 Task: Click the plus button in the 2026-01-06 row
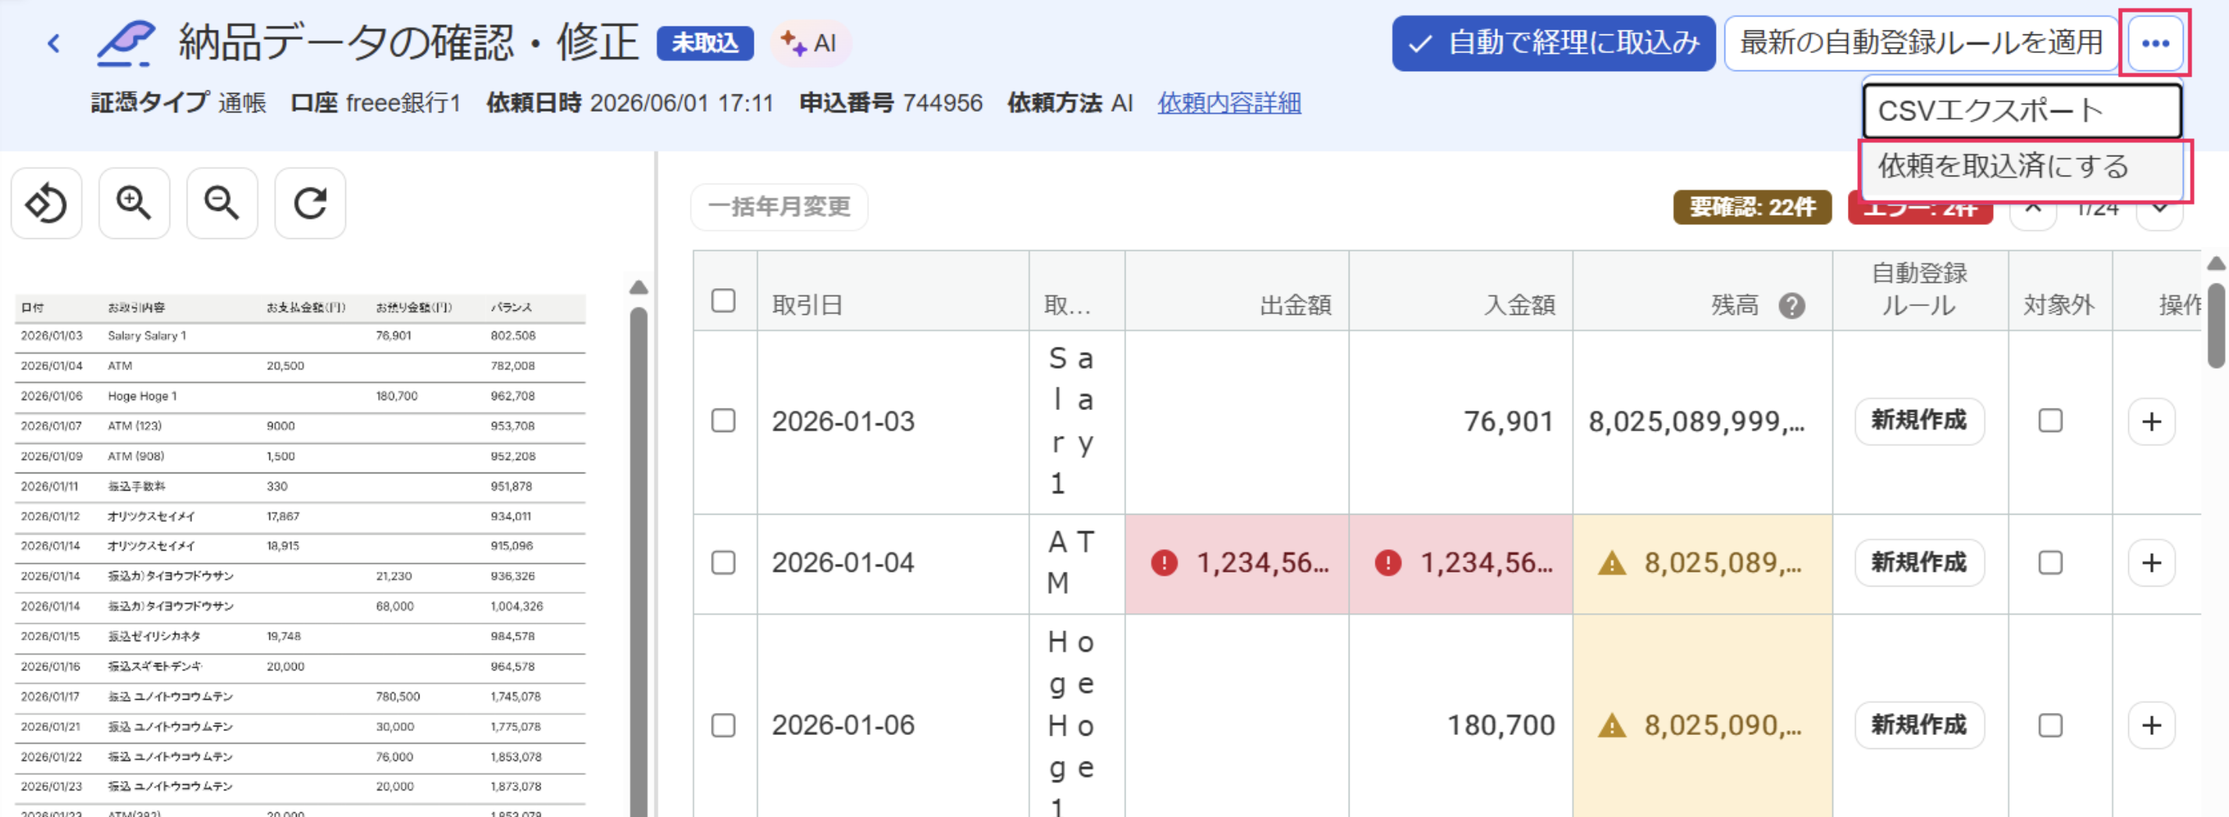pos(2152,726)
